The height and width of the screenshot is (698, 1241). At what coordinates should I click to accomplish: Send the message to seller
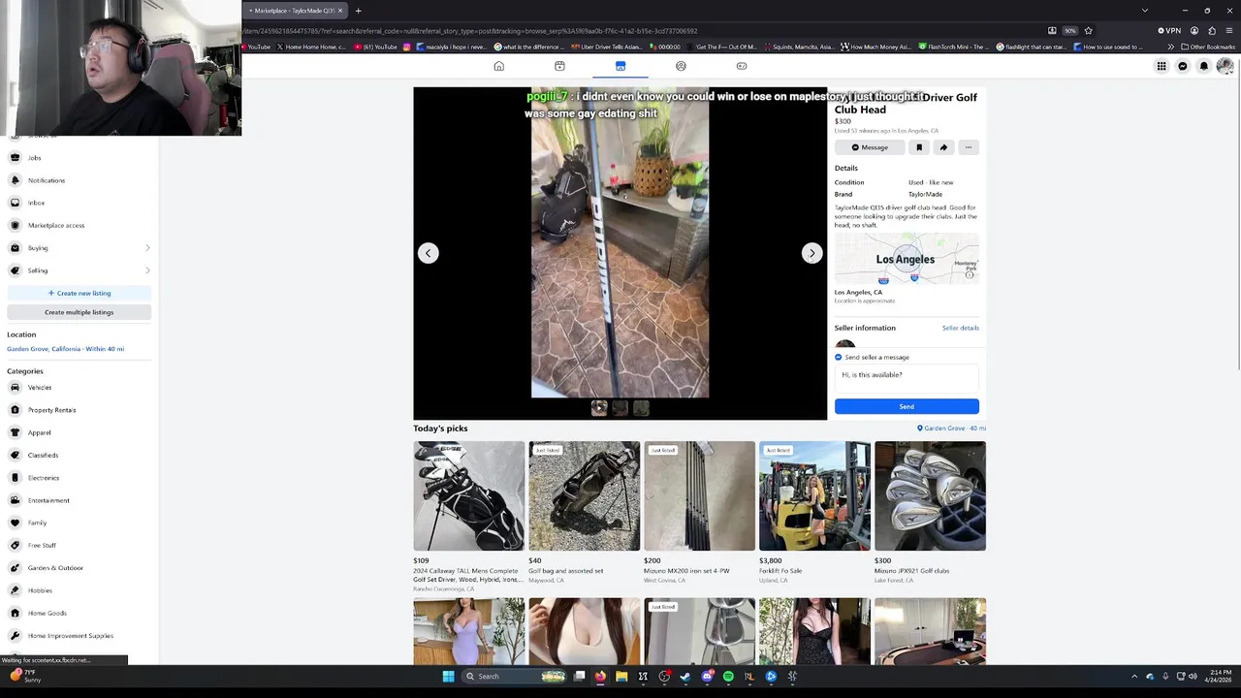coord(907,406)
